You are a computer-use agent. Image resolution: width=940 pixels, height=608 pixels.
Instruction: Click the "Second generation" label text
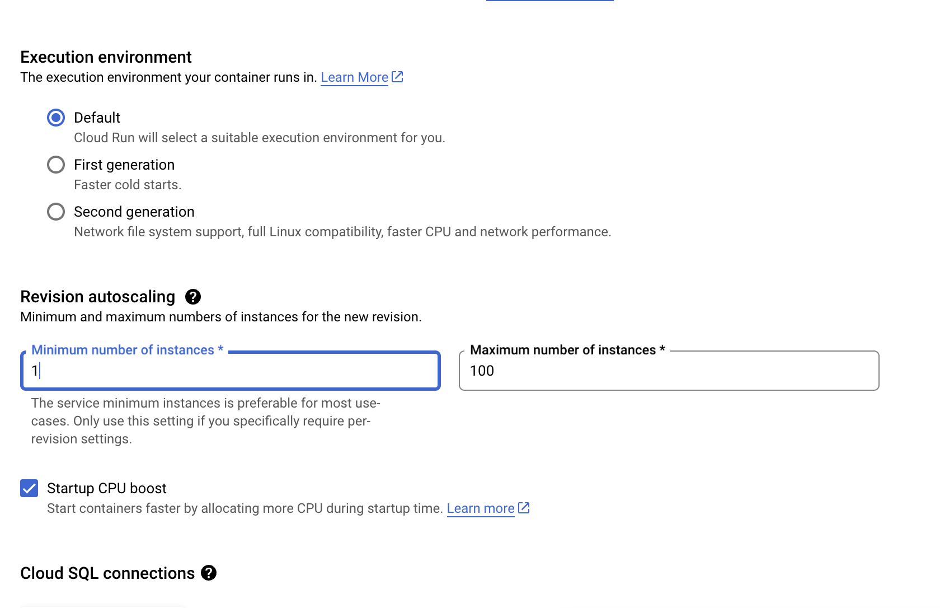pyautogui.click(x=134, y=212)
